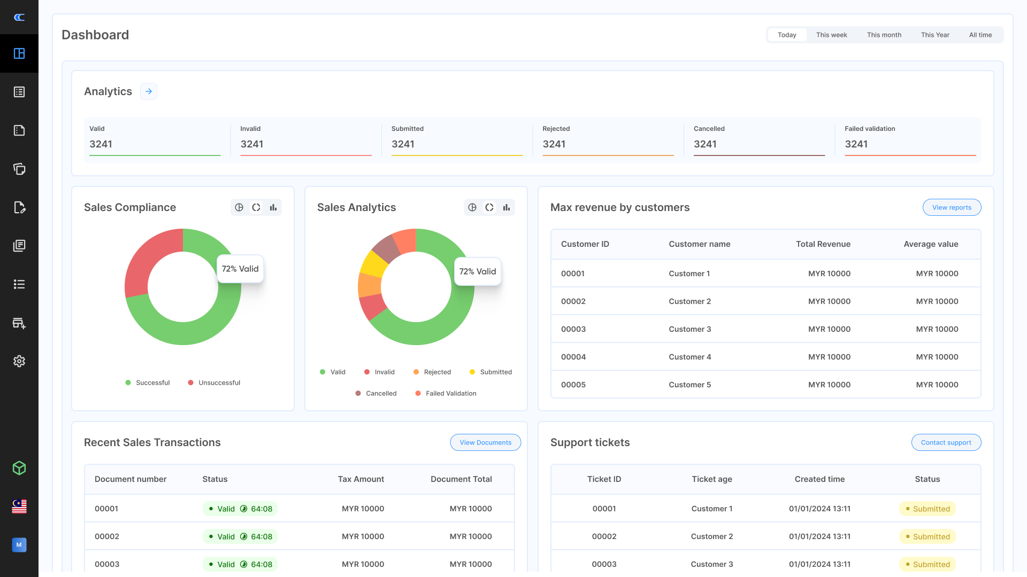Switch Sales Compliance to bar chart view
Image resolution: width=1027 pixels, height=577 pixels.
coord(273,207)
